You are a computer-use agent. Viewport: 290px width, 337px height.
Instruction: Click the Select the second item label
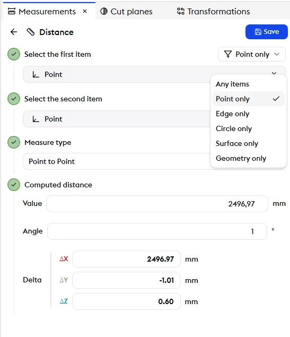click(63, 99)
